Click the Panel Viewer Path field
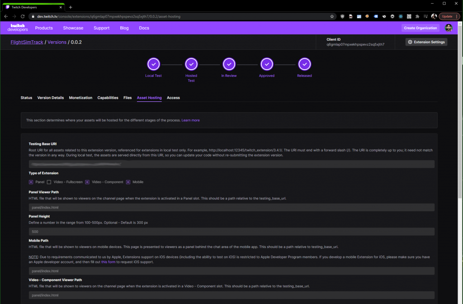Image resolution: width=463 pixels, height=304 pixels. 231,207
